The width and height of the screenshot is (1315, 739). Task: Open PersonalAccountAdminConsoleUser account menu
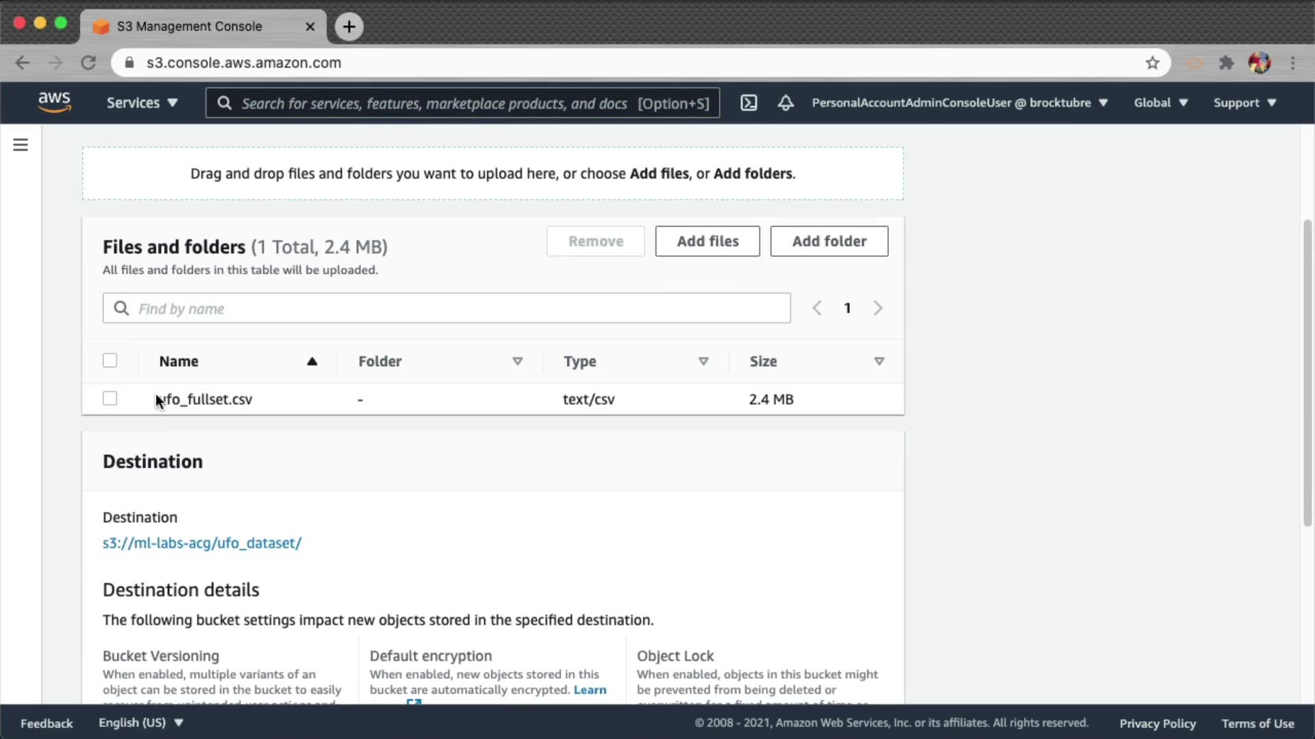tap(959, 103)
